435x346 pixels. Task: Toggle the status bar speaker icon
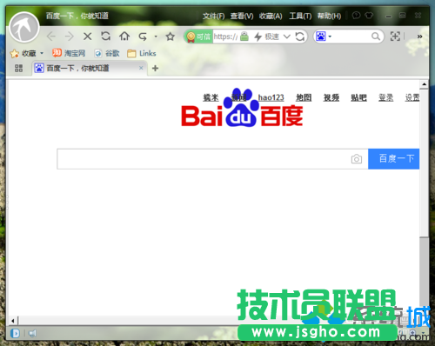tap(32, 333)
